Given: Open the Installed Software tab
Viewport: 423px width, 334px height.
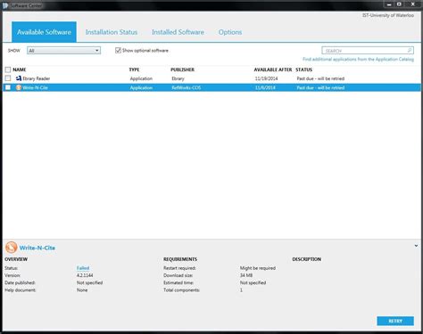Looking at the screenshot, I should (178, 32).
